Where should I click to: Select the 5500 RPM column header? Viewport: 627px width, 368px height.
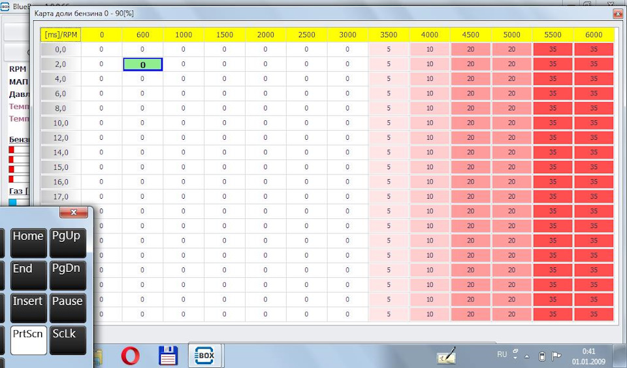[x=553, y=35]
